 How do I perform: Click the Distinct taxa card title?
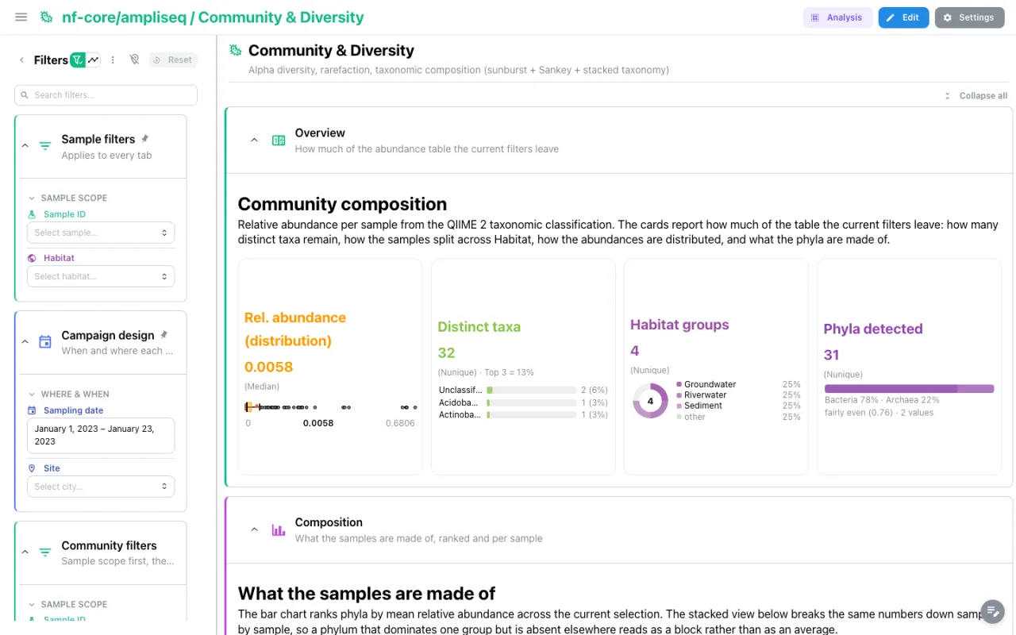coord(479,327)
